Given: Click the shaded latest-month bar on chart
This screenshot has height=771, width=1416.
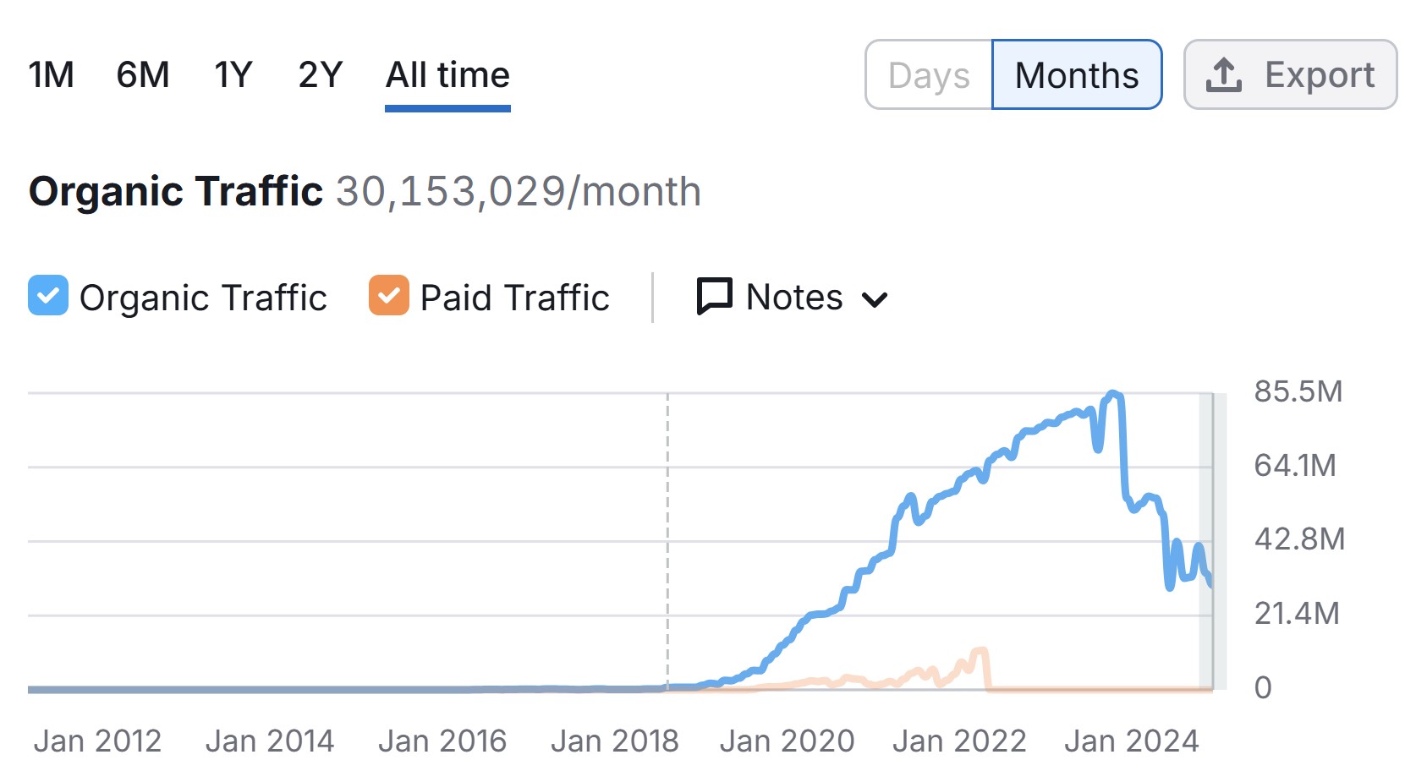Looking at the screenshot, I should point(1207,541).
